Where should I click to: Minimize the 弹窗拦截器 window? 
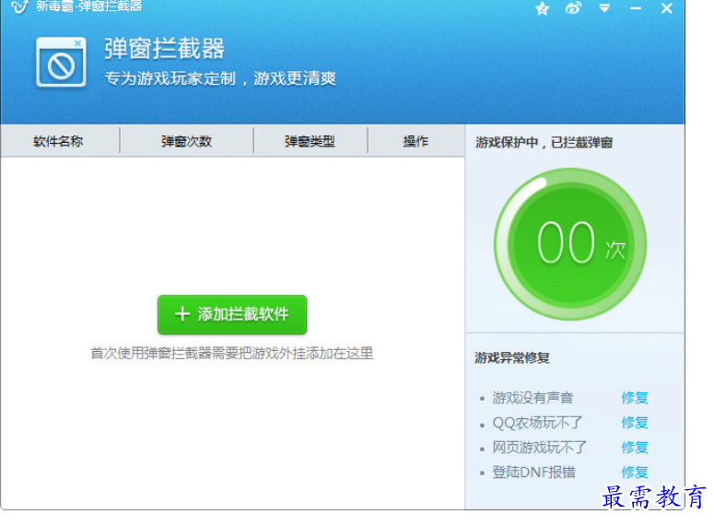tap(636, 8)
